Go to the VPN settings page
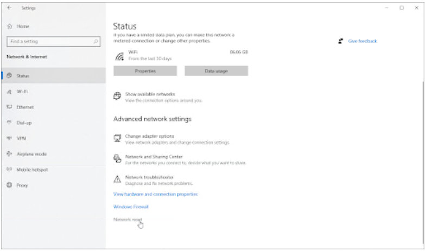The height and width of the screenshot is (251, 425). [21, 138]
